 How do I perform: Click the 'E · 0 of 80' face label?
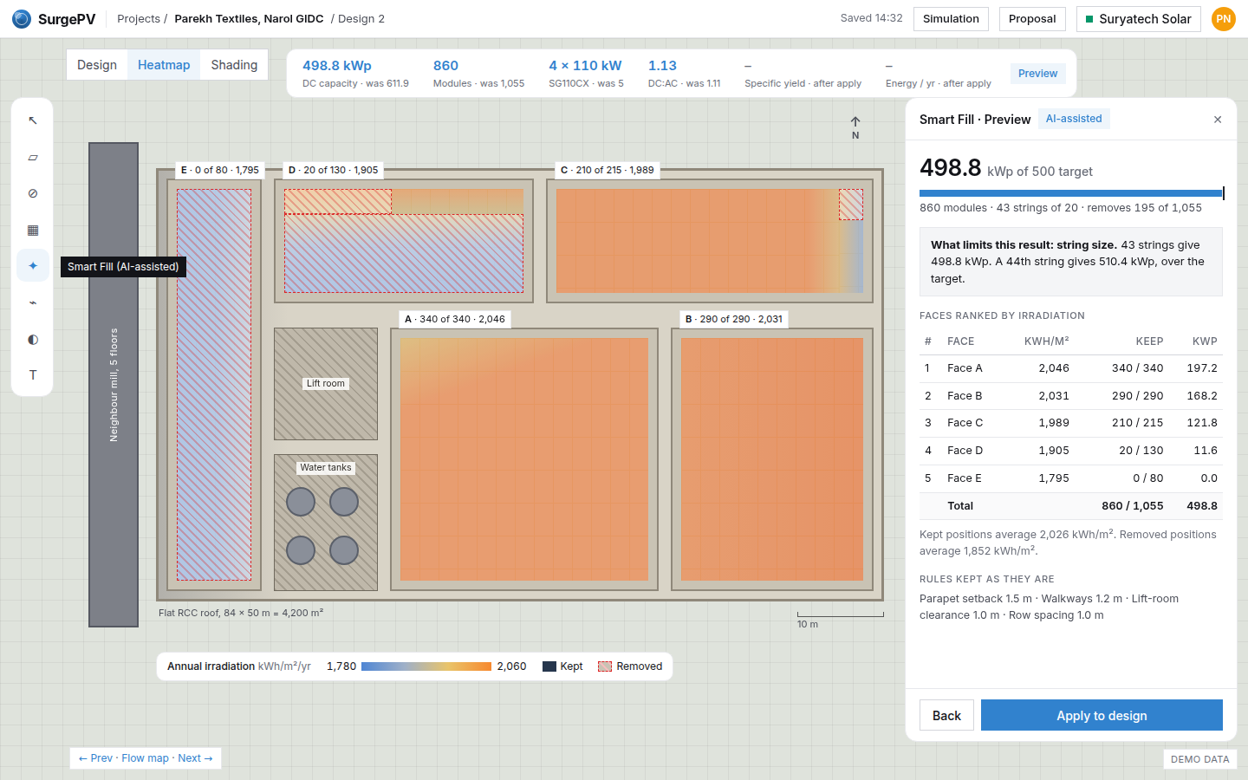click(220, 170)
